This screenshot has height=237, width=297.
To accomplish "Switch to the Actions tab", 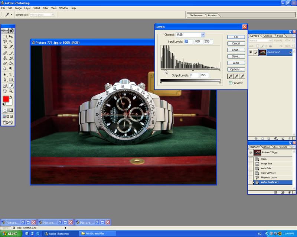I will point(266,147).
